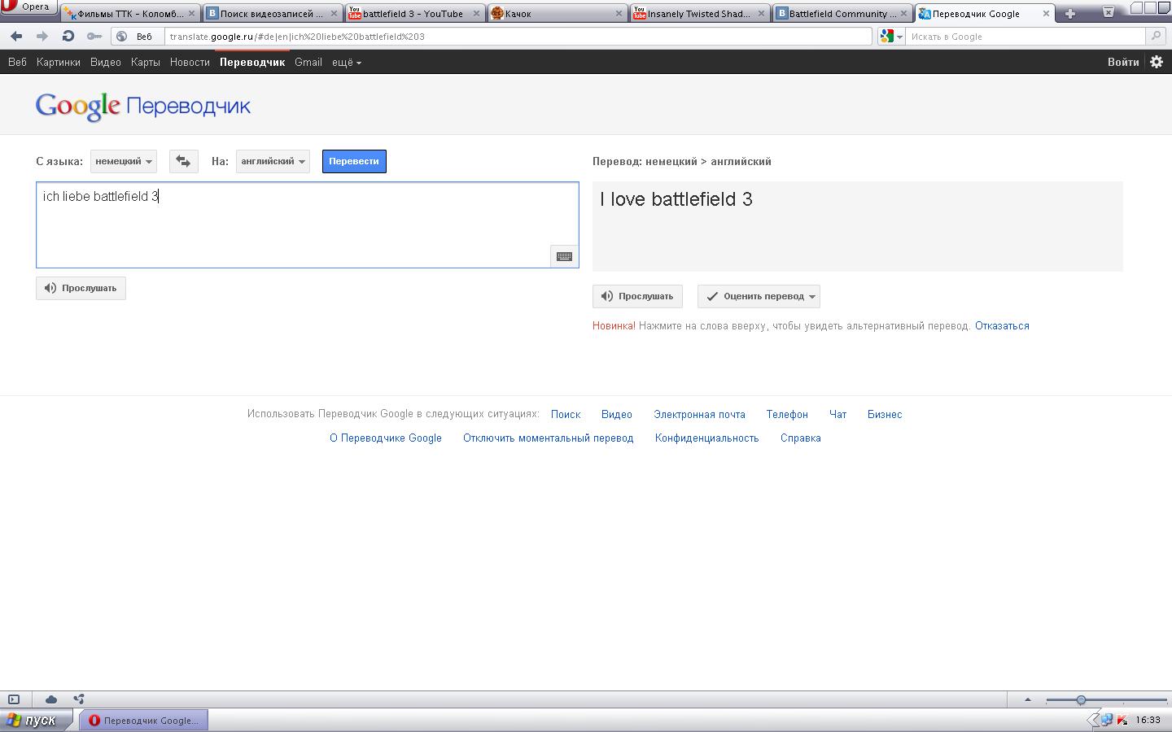The width and height of the screenshot is (1172, 732).
Task: Open 'Видео' in the Google top bar
Action: (106, 62)
